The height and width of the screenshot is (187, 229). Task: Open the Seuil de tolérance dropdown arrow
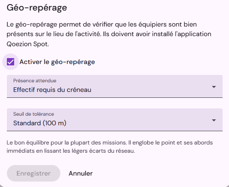coord(214,120)
